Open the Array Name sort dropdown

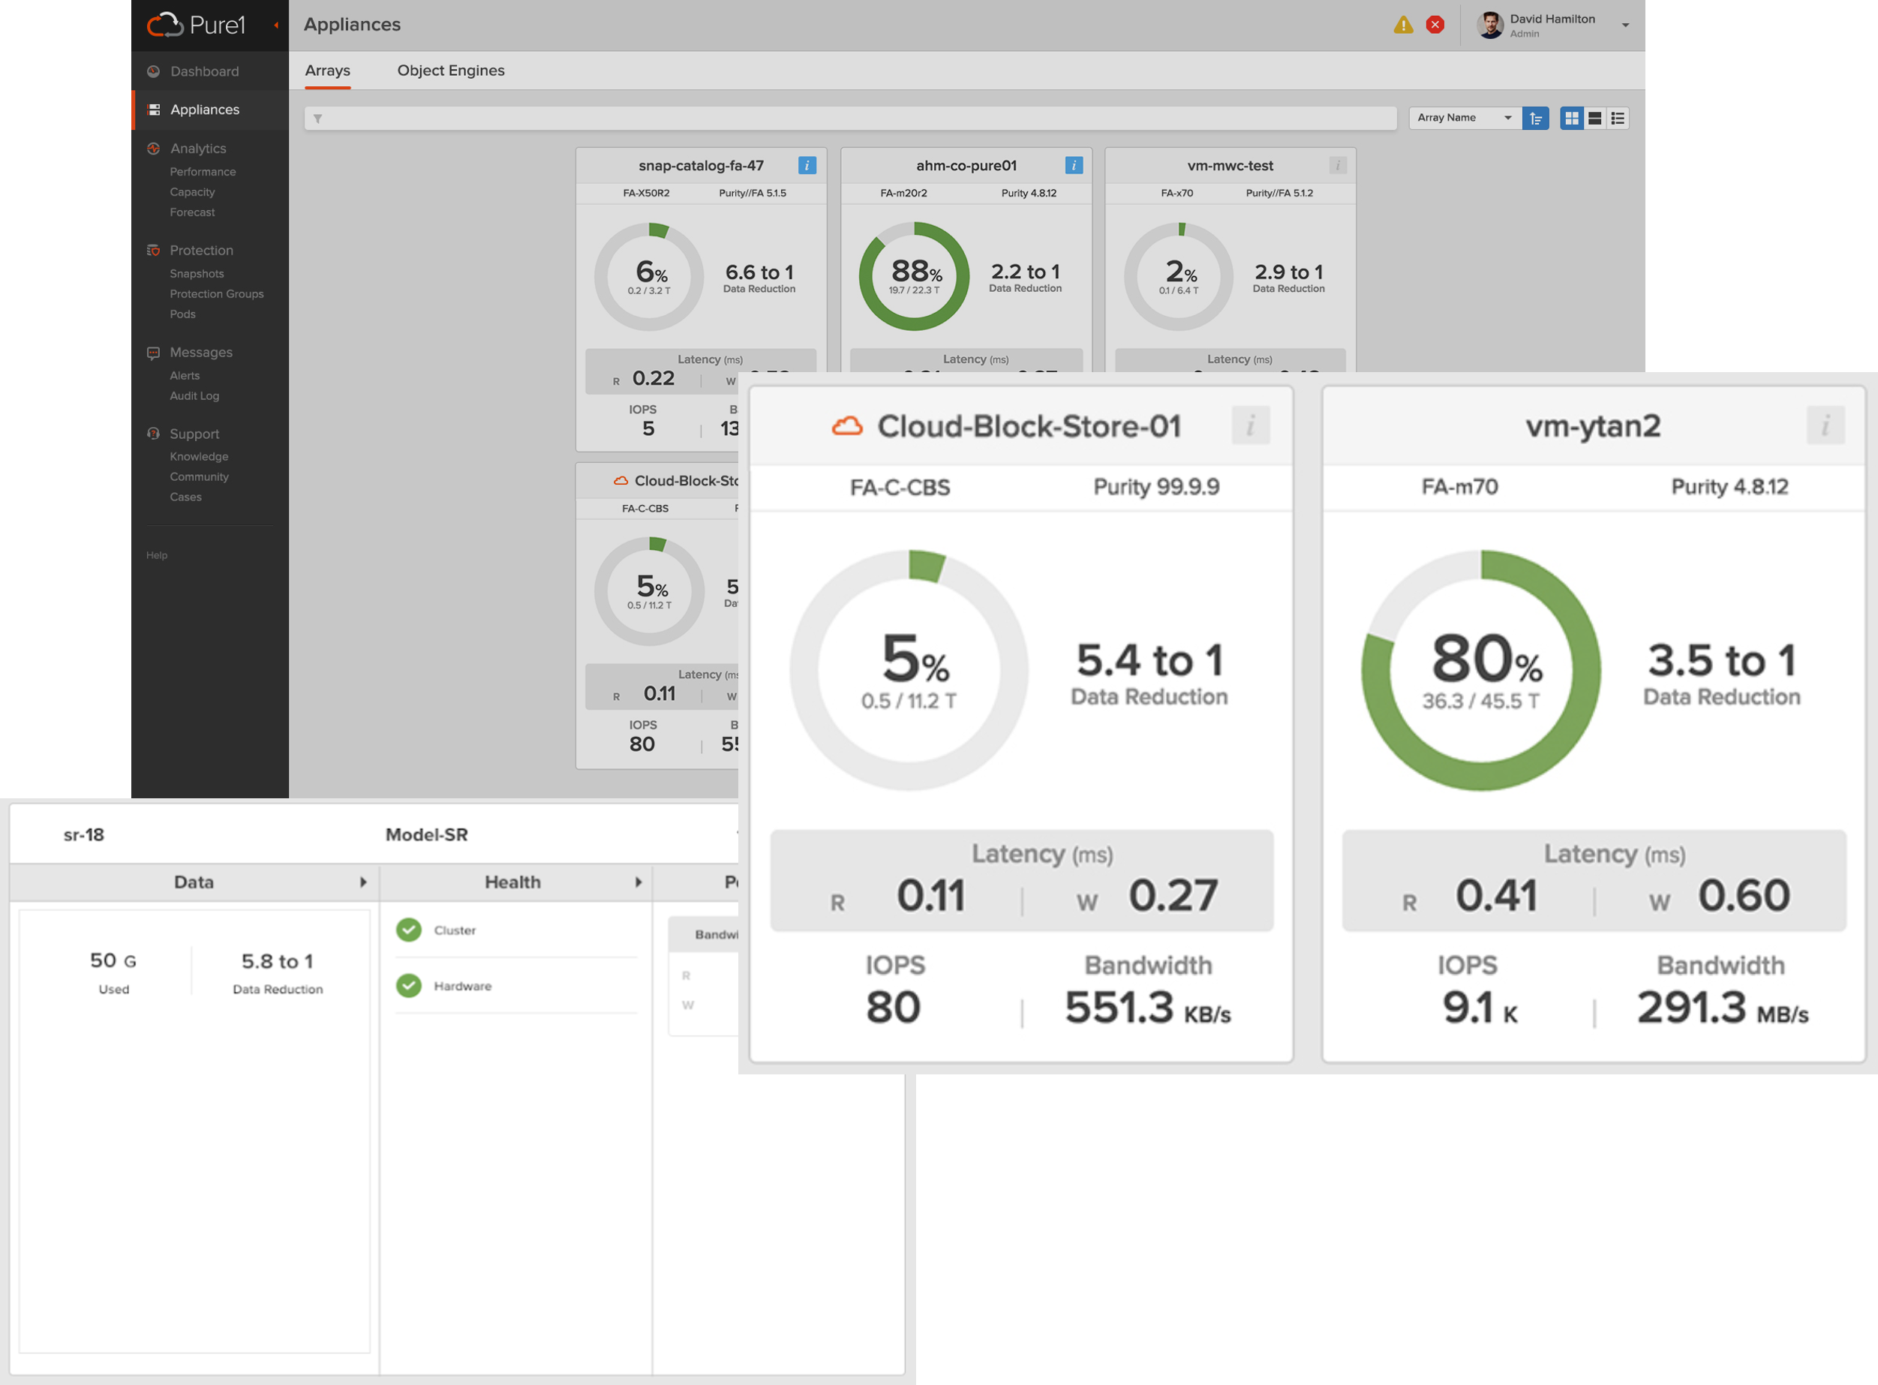coord(1464,119)
